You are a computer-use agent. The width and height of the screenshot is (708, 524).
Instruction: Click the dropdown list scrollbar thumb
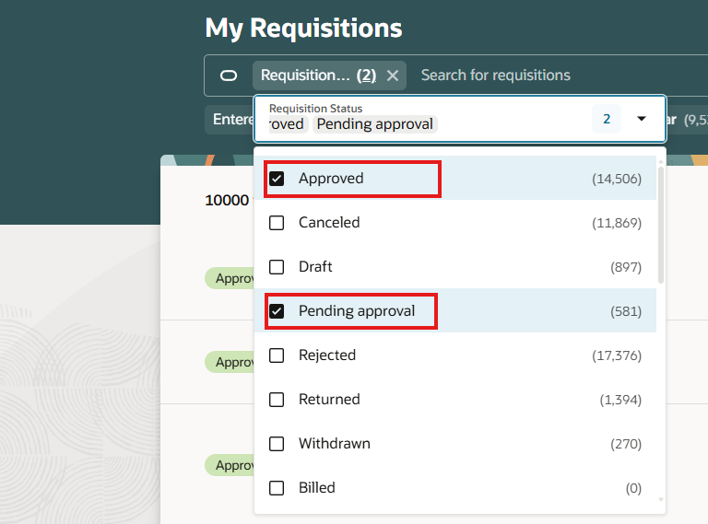click(x=661, y=225)
